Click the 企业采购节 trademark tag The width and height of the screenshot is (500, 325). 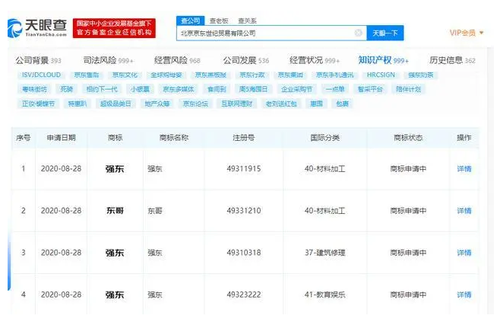point(296,89)
